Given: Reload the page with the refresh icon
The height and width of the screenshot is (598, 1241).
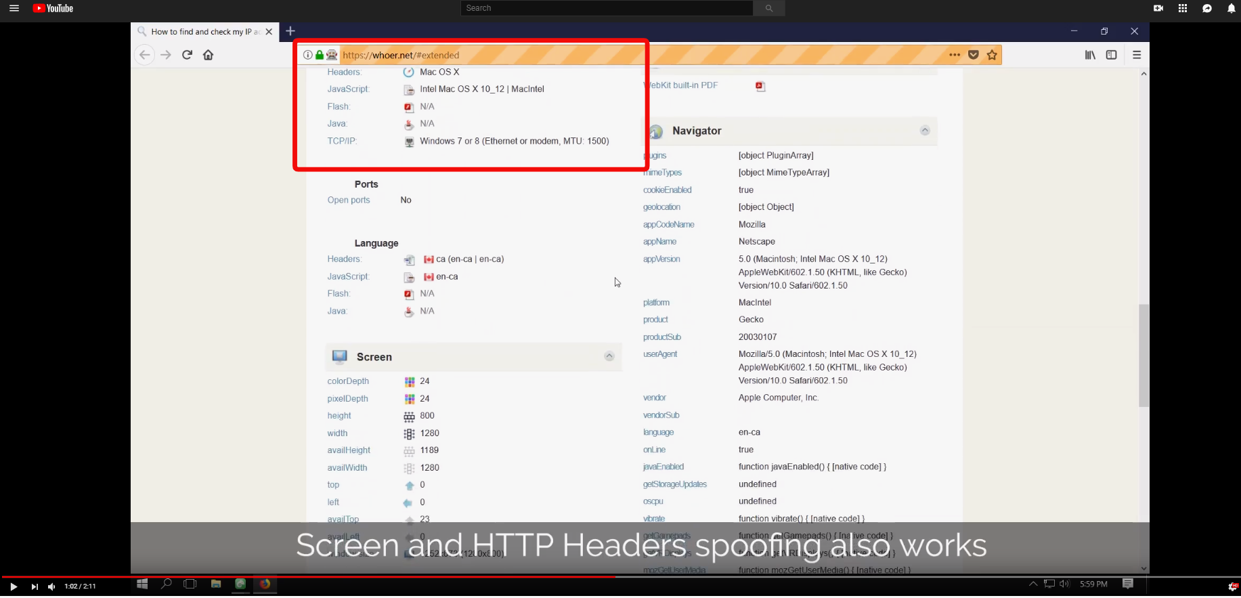Looking at the screenshot, I should pos(188,55).
